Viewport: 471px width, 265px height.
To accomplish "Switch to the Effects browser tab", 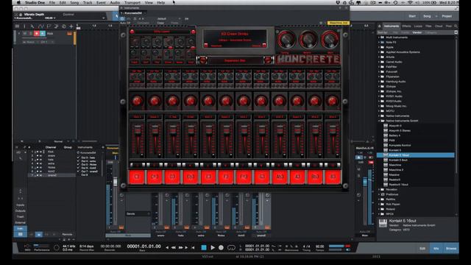I will (x=406, y=26).
